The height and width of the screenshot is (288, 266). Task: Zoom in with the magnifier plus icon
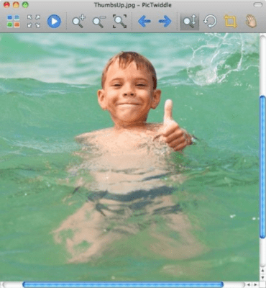coord(79,21)
